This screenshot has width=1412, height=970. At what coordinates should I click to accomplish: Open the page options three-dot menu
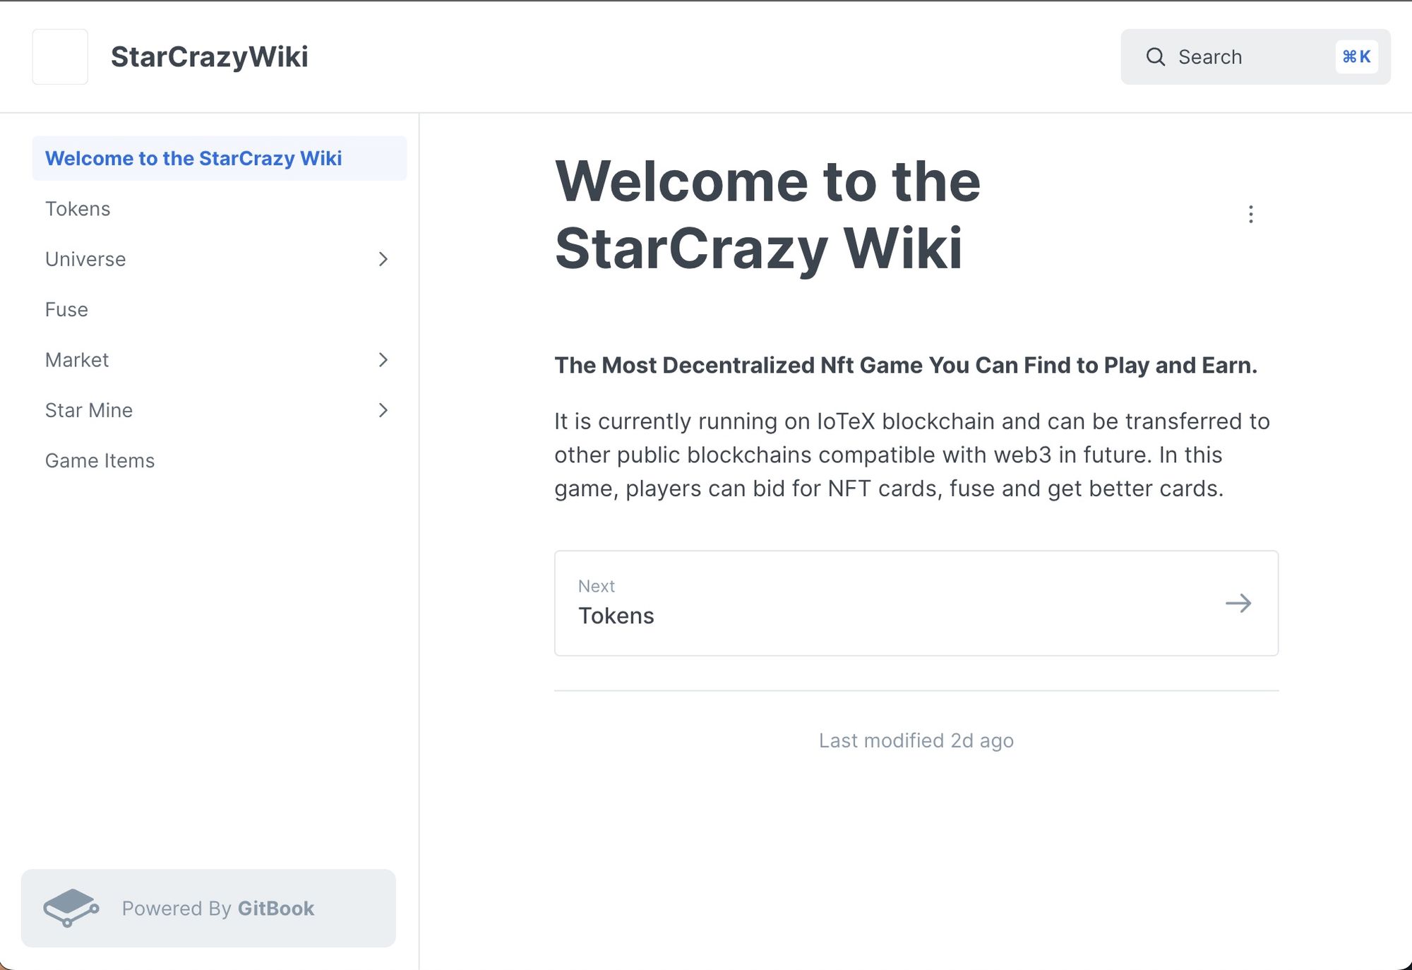1250,215
